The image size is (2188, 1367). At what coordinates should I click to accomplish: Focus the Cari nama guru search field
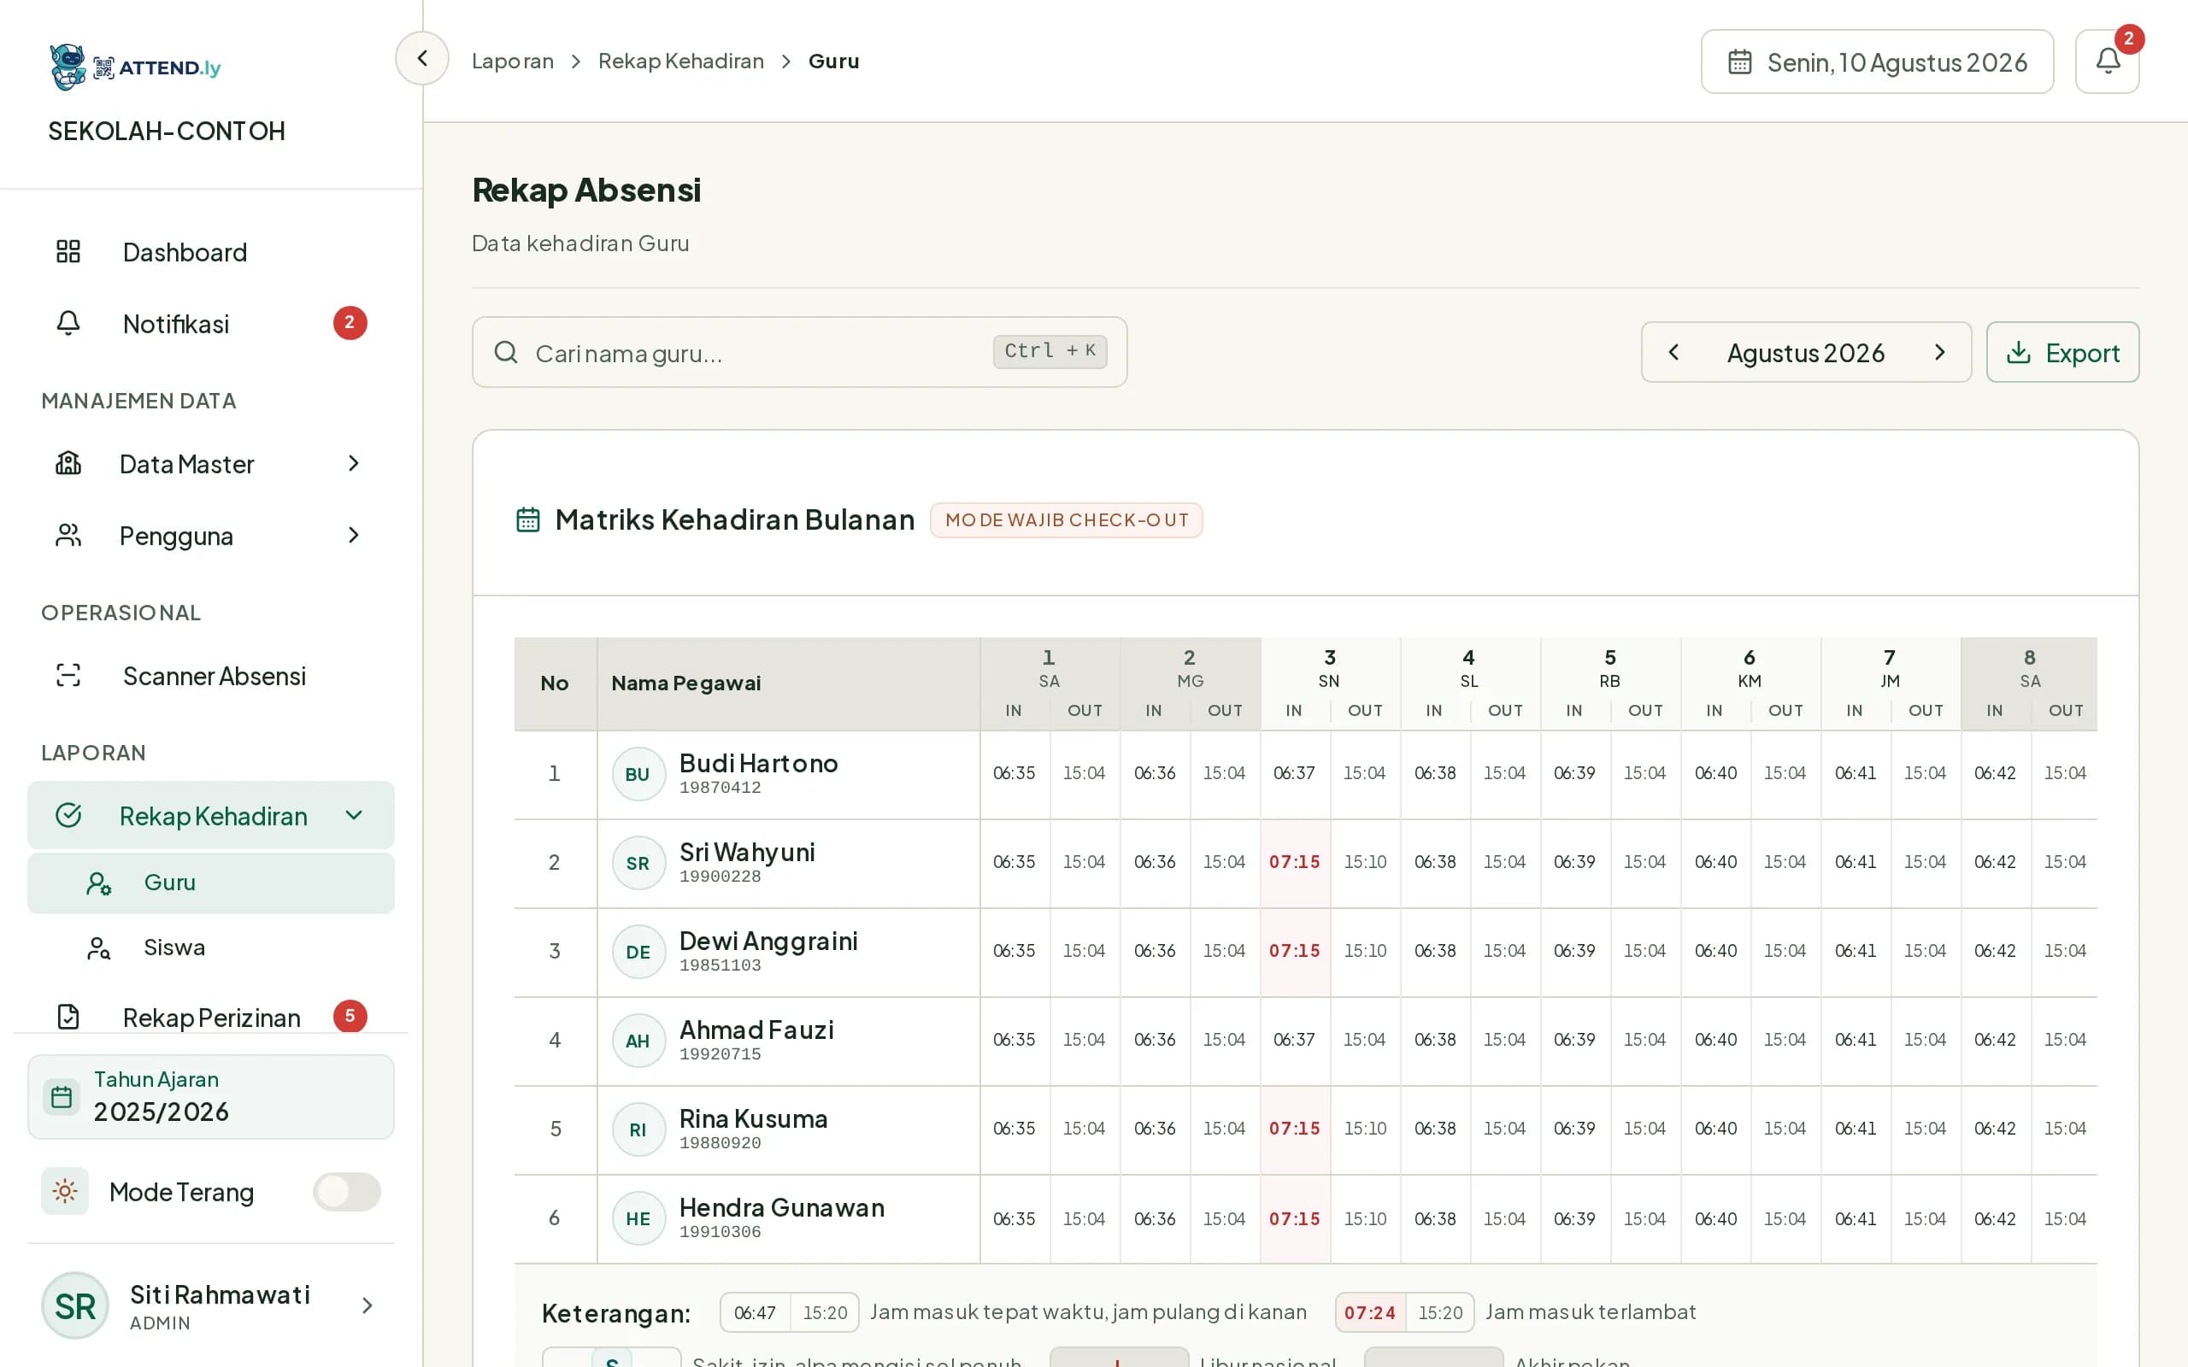click(x=799, y=353)
